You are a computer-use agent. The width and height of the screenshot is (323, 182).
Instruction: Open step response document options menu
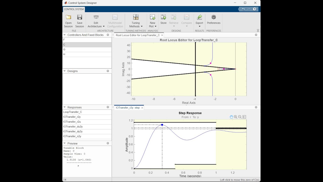click(x=256, y=107)
